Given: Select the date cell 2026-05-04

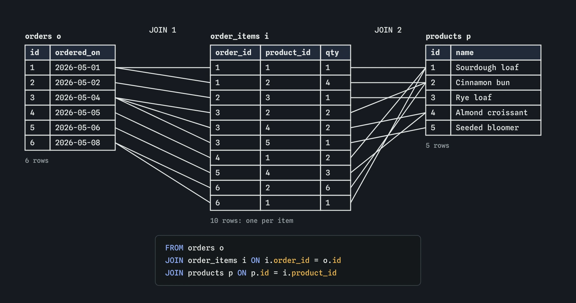Looking at the screenshot, I should pos(83,98).
